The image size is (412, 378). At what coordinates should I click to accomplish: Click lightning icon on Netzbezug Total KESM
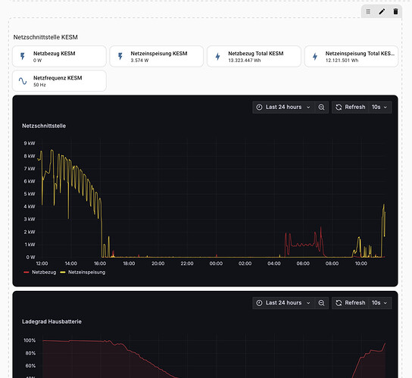[x=217, y=56]
